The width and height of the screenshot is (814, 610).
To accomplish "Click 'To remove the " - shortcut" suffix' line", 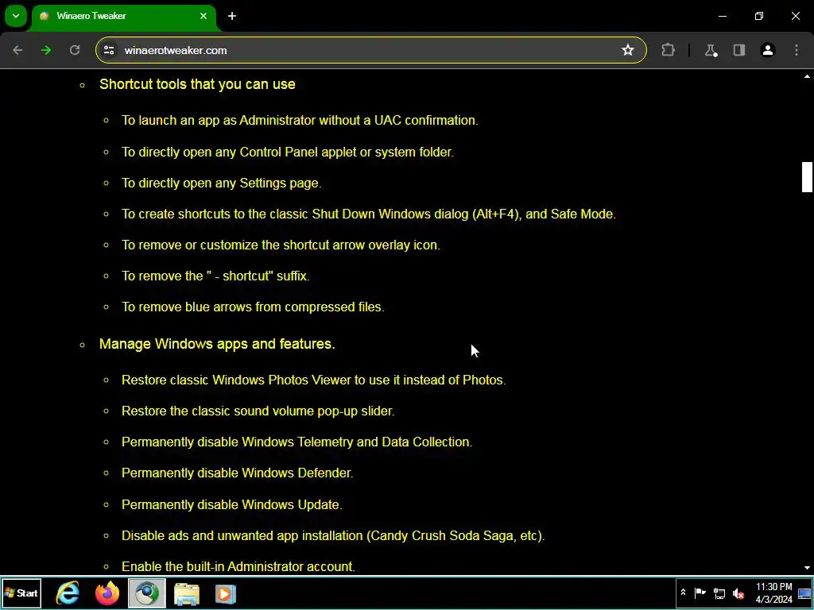I will pyautogui.click(x=215, y=276).
